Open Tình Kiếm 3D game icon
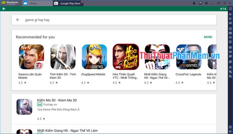The height and width of the screenshot is (134, 233). (x=63, y=57)
